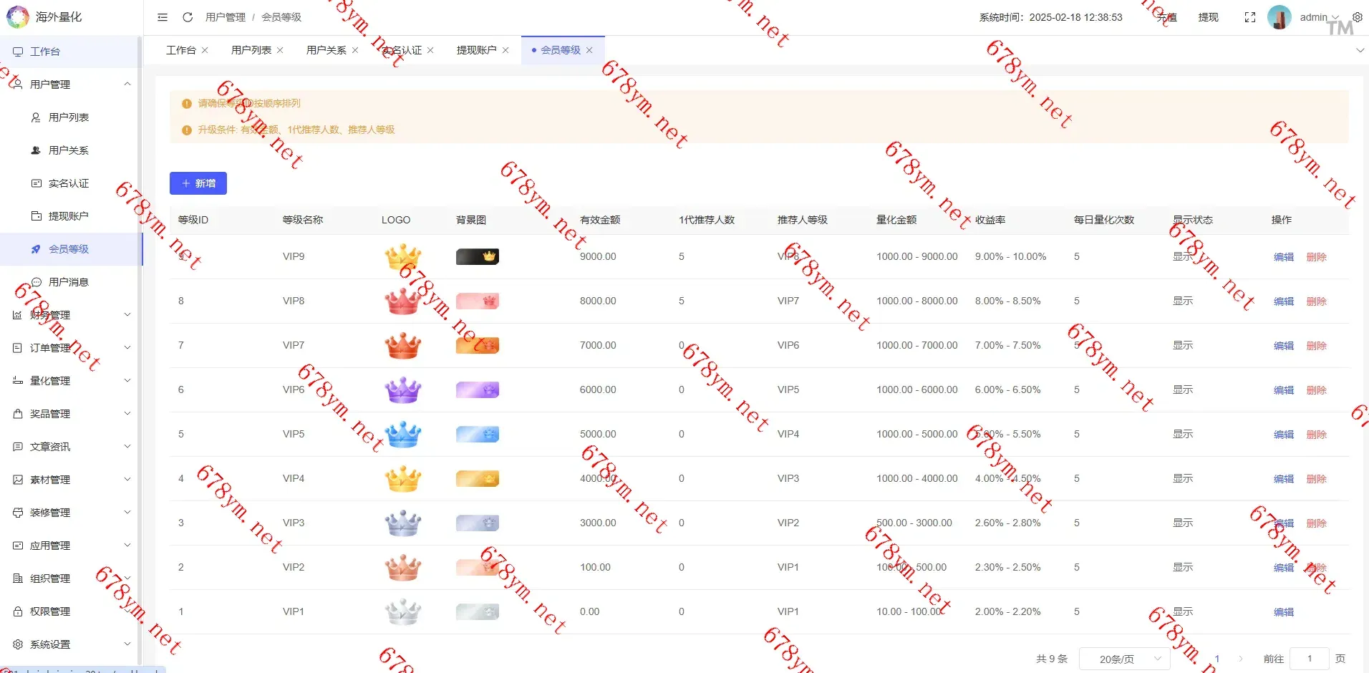The width and height of the screenshot is (1369, 673).
Task: Expand the 量化管理 sidebar menu
Action: [x=72, y=381]
